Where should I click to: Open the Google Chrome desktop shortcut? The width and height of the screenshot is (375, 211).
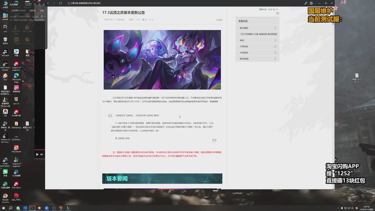click(x=5, y=198)
